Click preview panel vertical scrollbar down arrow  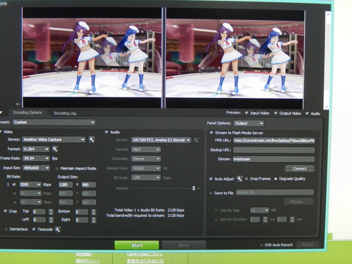click(x=327, y=107)
